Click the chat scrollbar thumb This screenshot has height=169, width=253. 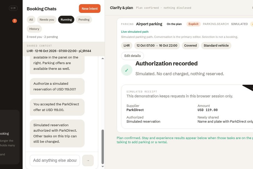(103, 147)
